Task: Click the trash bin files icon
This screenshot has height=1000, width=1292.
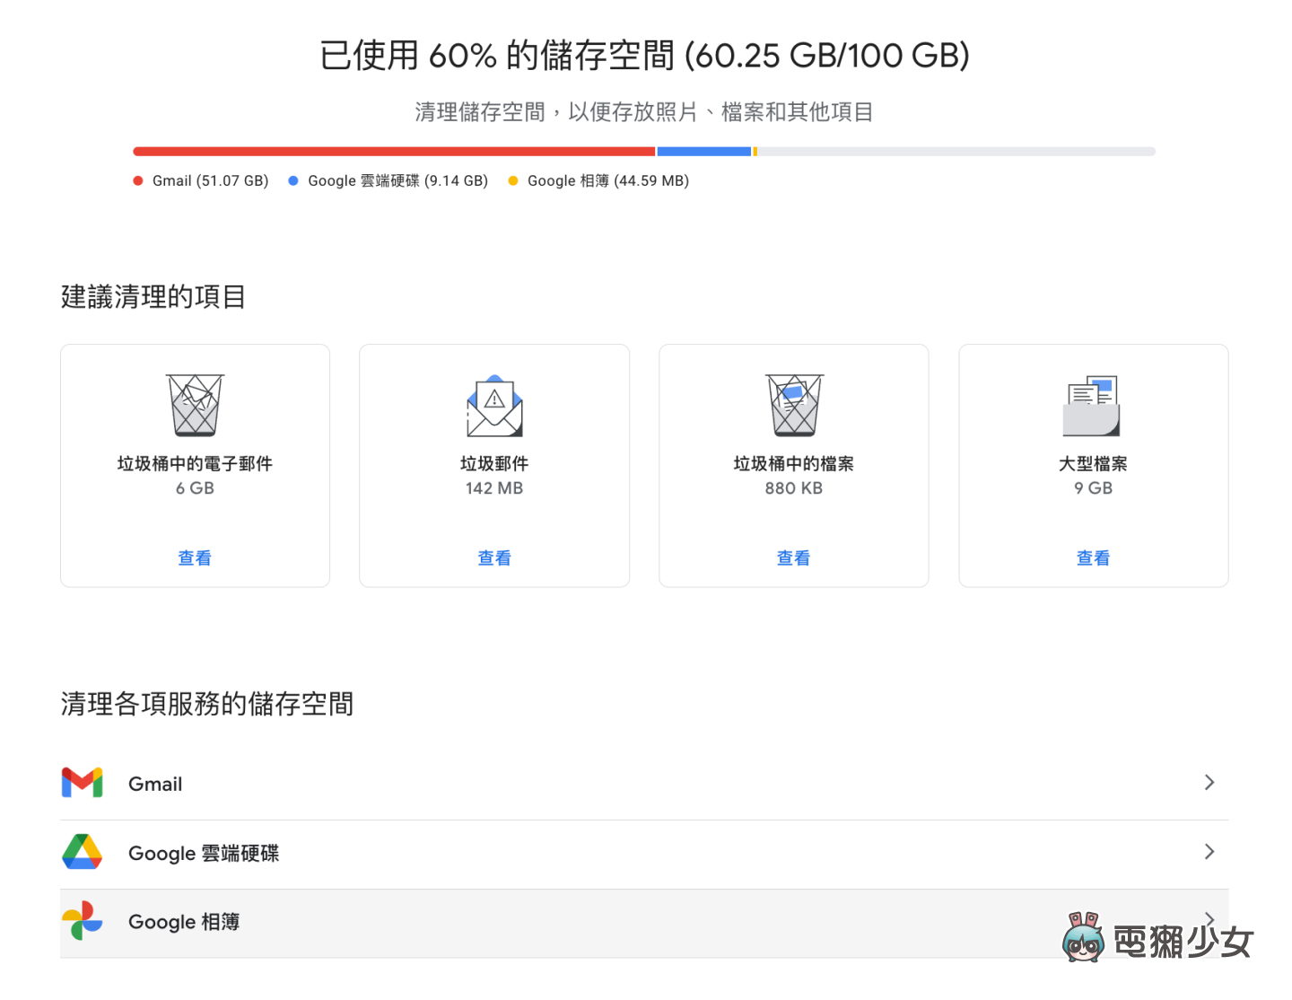Action: (794, 405)
